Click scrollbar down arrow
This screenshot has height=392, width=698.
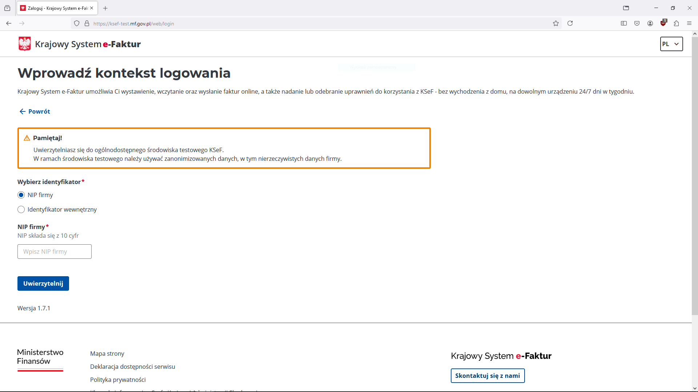(x=695, y=389)
